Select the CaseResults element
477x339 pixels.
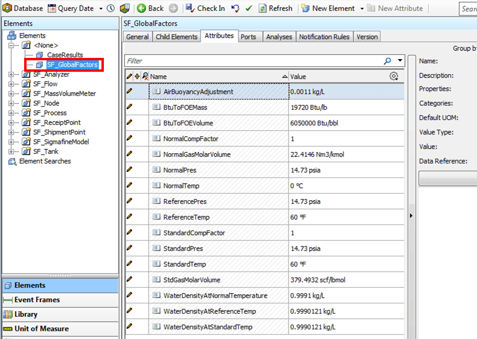tap(65, 55)
